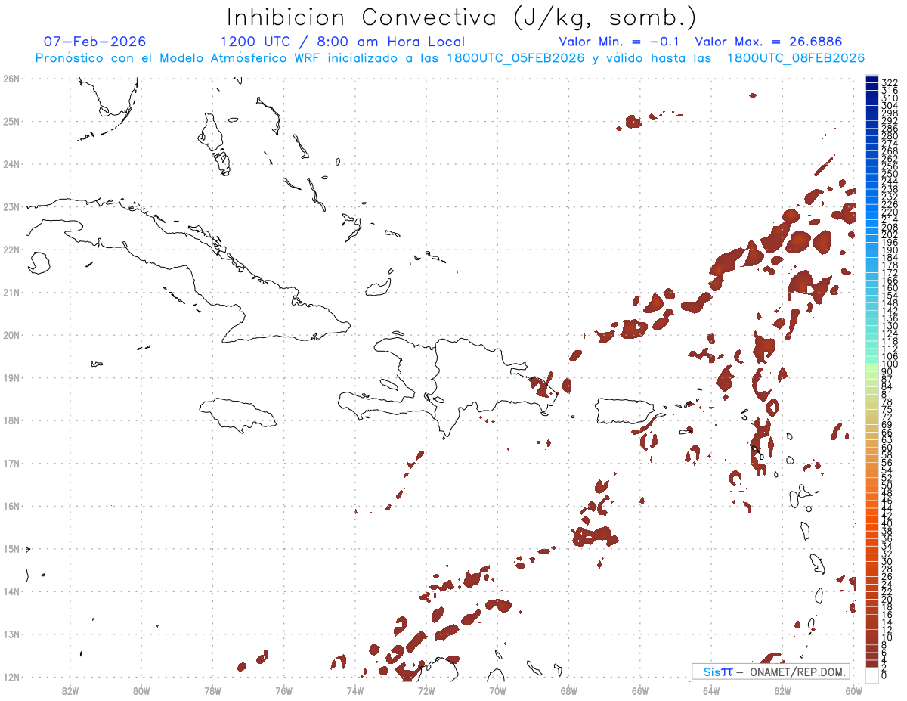Click the '74W' longitude label

pos(355,690)
